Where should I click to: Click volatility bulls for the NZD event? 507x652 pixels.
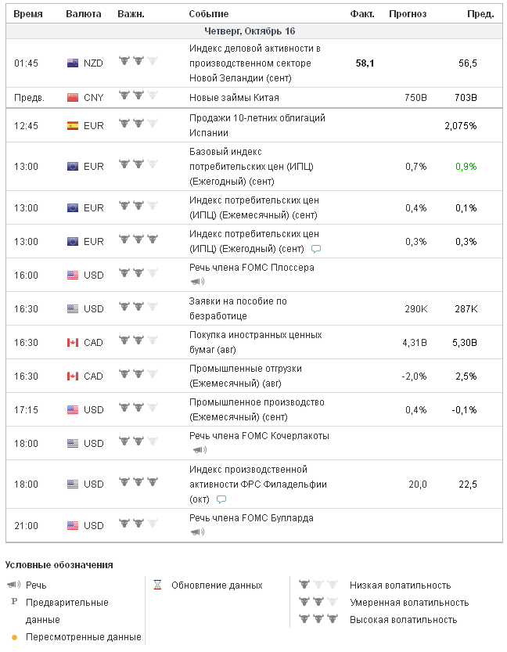137,60
